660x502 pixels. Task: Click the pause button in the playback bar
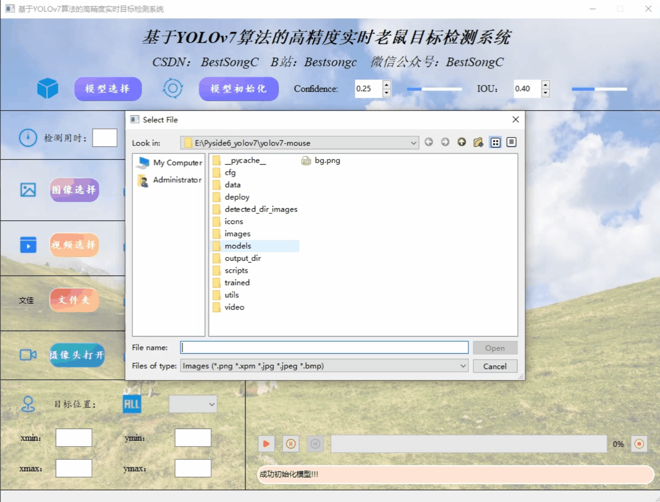tap(291, 444)
